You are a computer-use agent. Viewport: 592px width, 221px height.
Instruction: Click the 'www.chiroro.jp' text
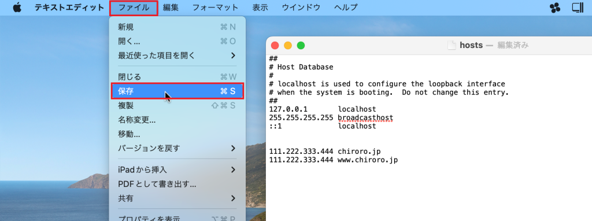click(x=368, y=160)
